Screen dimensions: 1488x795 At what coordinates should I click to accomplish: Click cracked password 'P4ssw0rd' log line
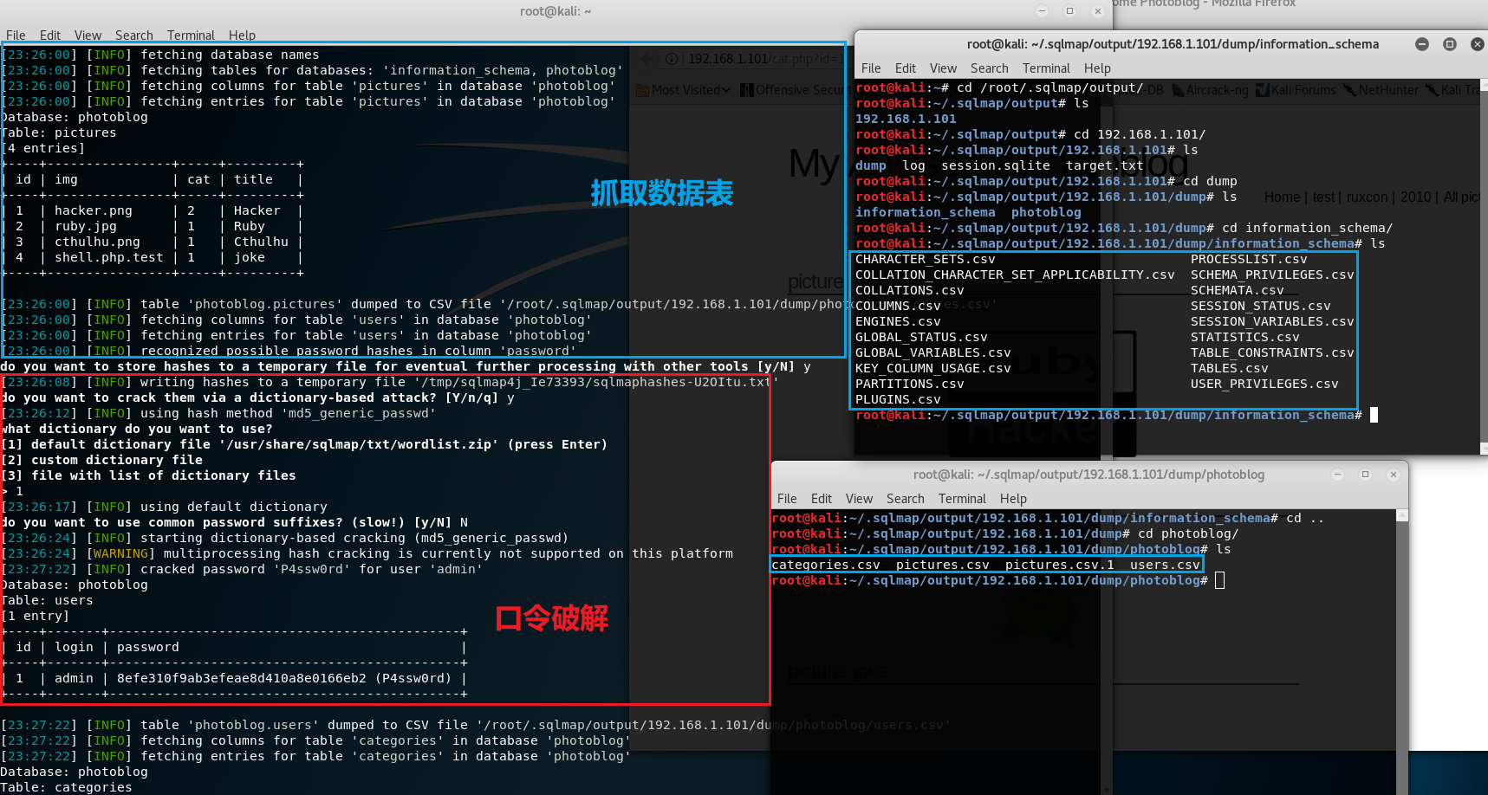point(242,569)
